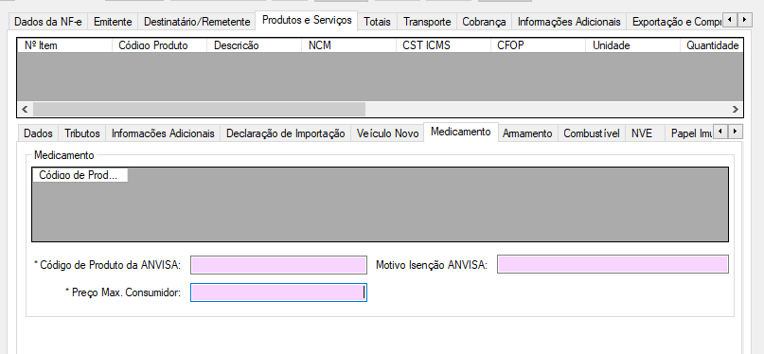The image size is (764, 354).
Task: Click items grid left scroll arrow
Action: tap(26, 109)
